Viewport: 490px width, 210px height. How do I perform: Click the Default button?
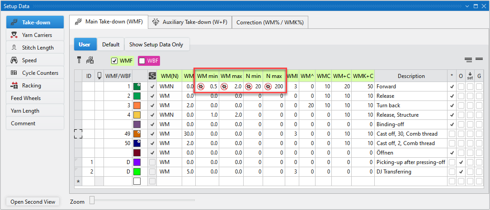click(x=111, y=45)
